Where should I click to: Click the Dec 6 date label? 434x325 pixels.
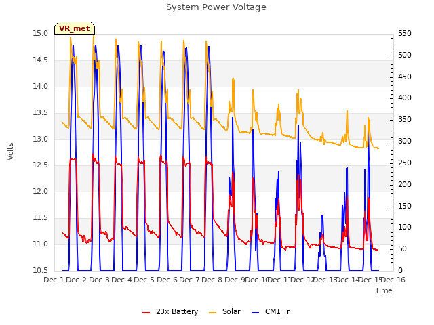pyautogui.click(x=167, y=280)
